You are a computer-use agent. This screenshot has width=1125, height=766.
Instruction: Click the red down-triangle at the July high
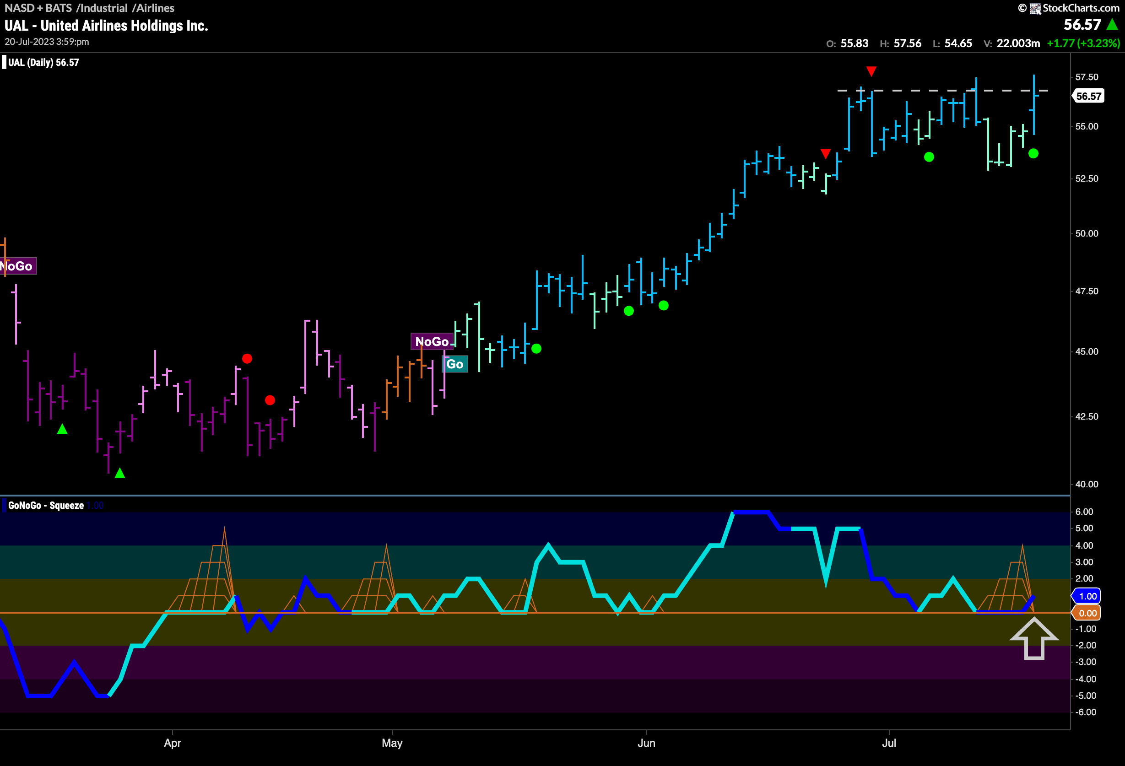871,72
